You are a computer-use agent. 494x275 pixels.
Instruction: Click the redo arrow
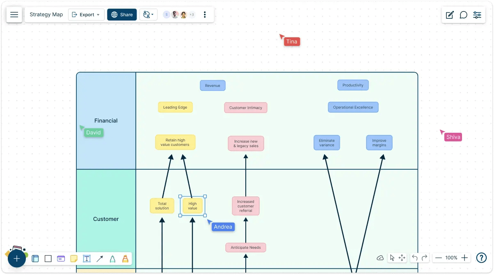425,258
